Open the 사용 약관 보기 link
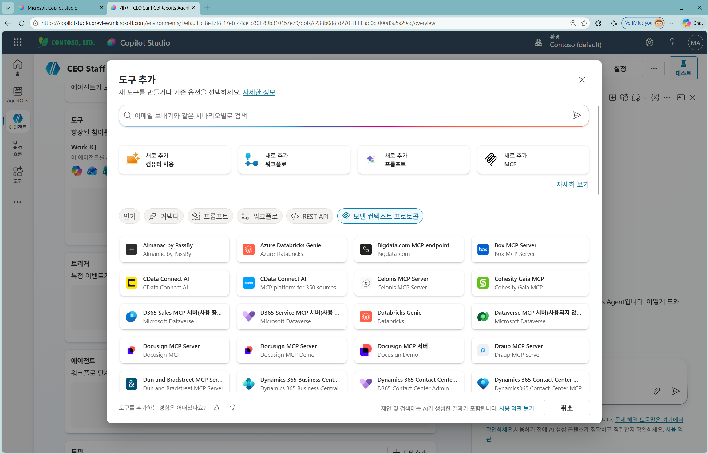This screenshot has height=454, width=708. (516, 408)
